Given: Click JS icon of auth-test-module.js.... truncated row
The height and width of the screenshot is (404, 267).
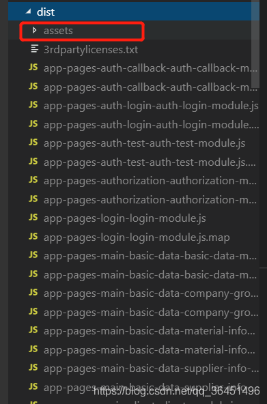Looking at the screenshot, I should tap(33, 161).
